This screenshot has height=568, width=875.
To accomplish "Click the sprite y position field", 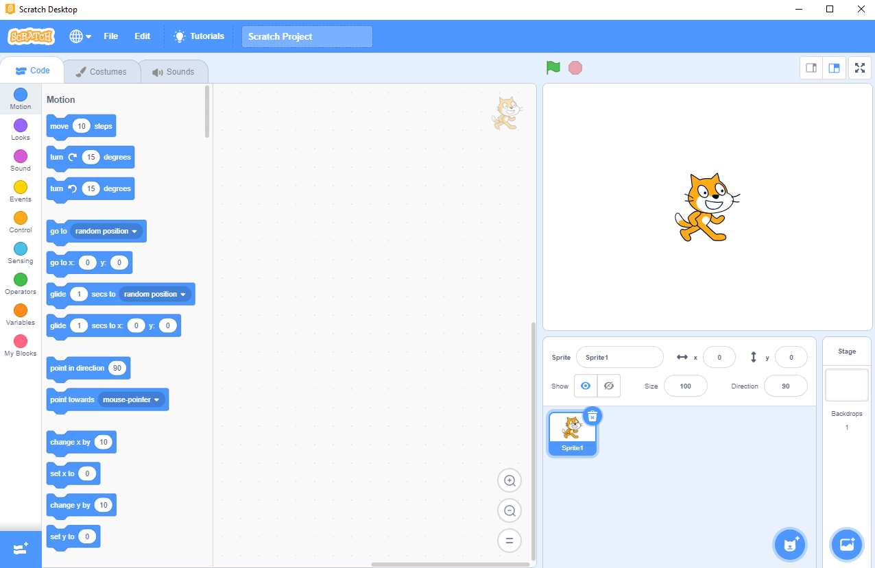I will coord(791,357).
